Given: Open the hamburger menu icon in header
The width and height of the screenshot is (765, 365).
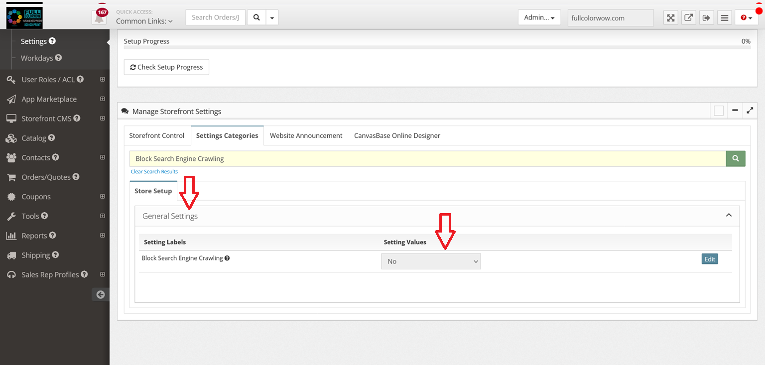Looking at the screenshot, I should tap(725, 18).
